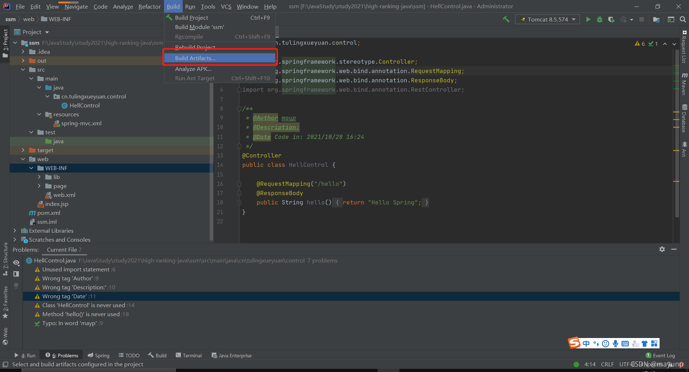Select HellControl class in project tree
The height and width of the screenshot is (372, 689).
pos(81,105)
